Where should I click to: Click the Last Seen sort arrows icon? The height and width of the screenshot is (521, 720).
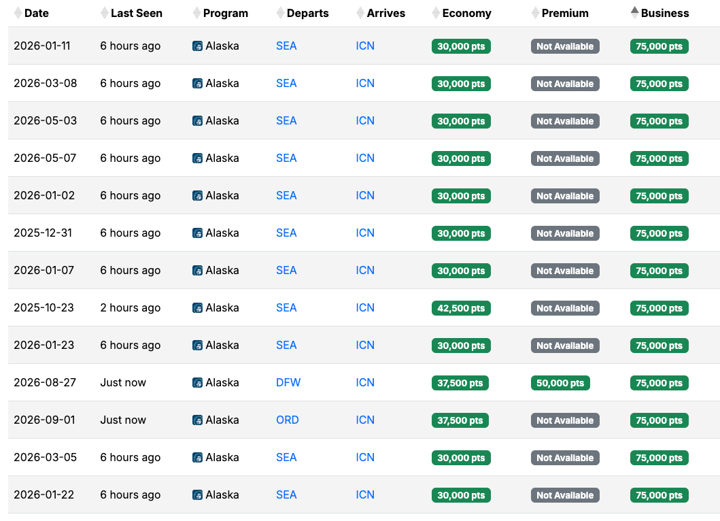[104, 13]
